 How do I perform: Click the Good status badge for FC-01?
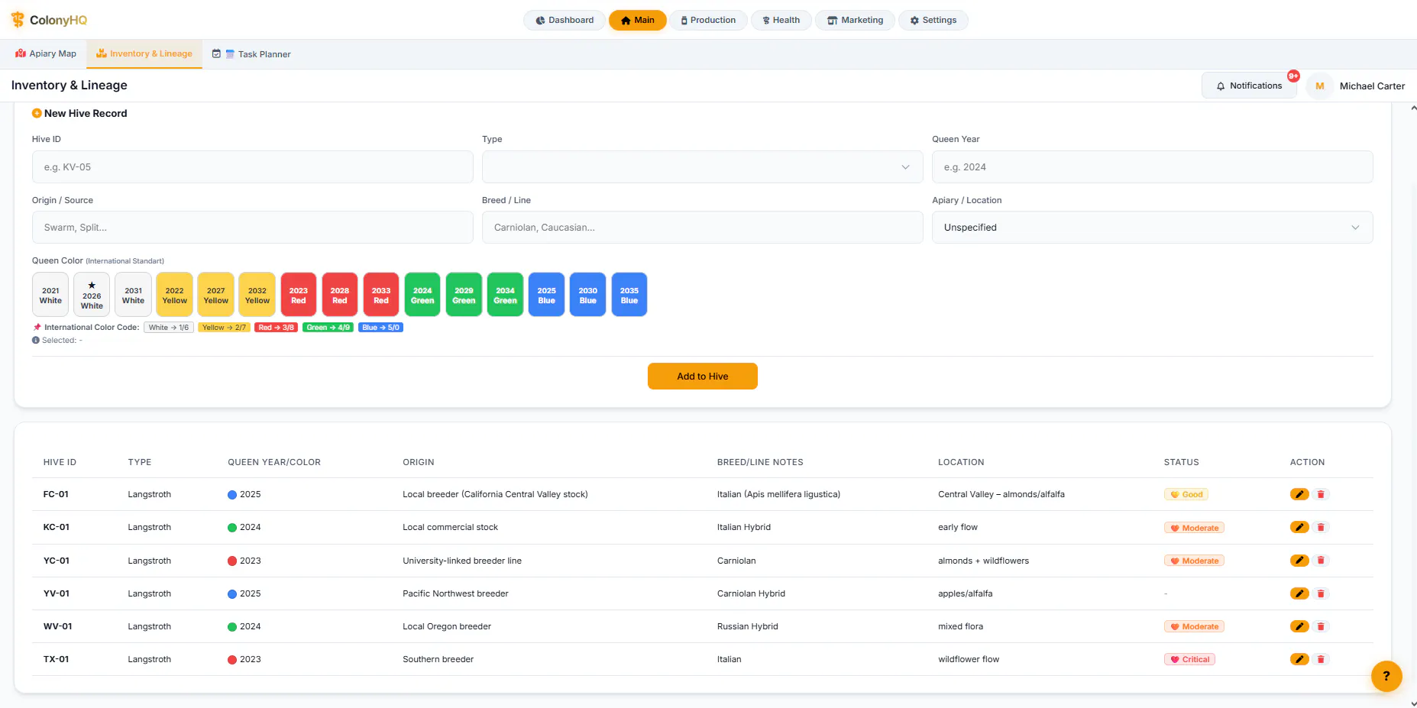tap(1186, 495)
